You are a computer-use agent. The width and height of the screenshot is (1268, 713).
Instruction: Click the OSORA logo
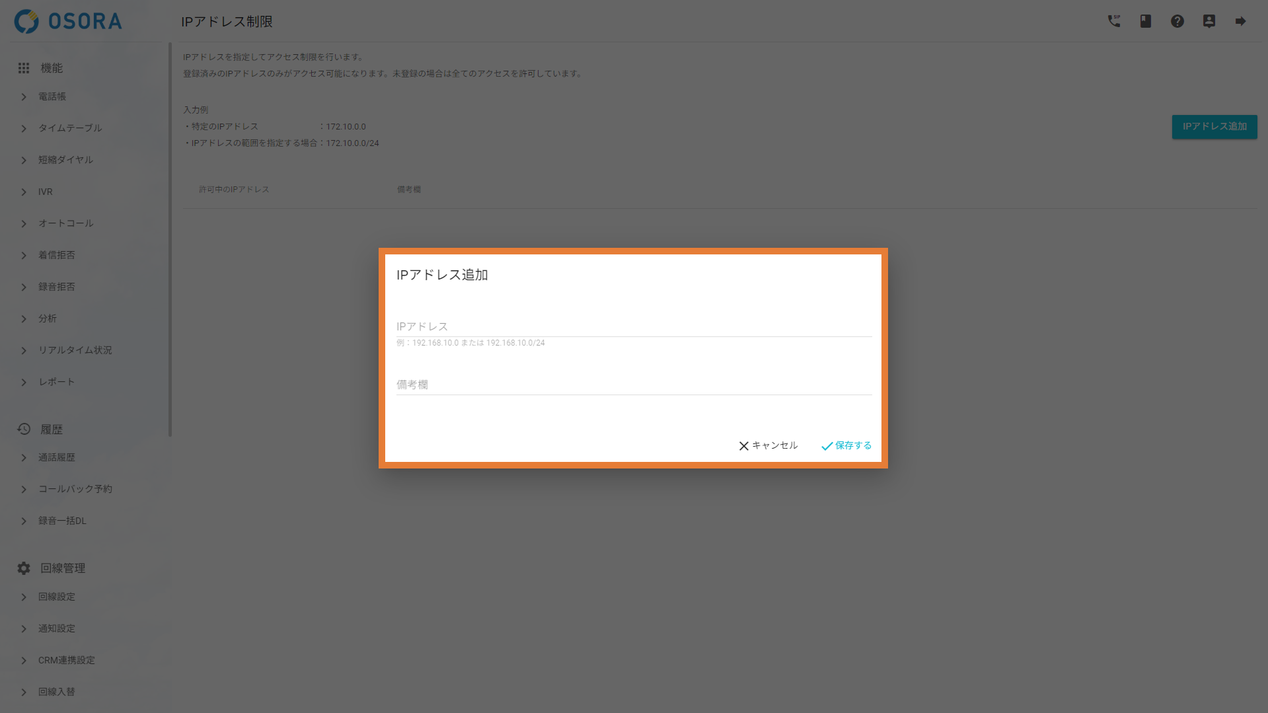pos(68,21)
